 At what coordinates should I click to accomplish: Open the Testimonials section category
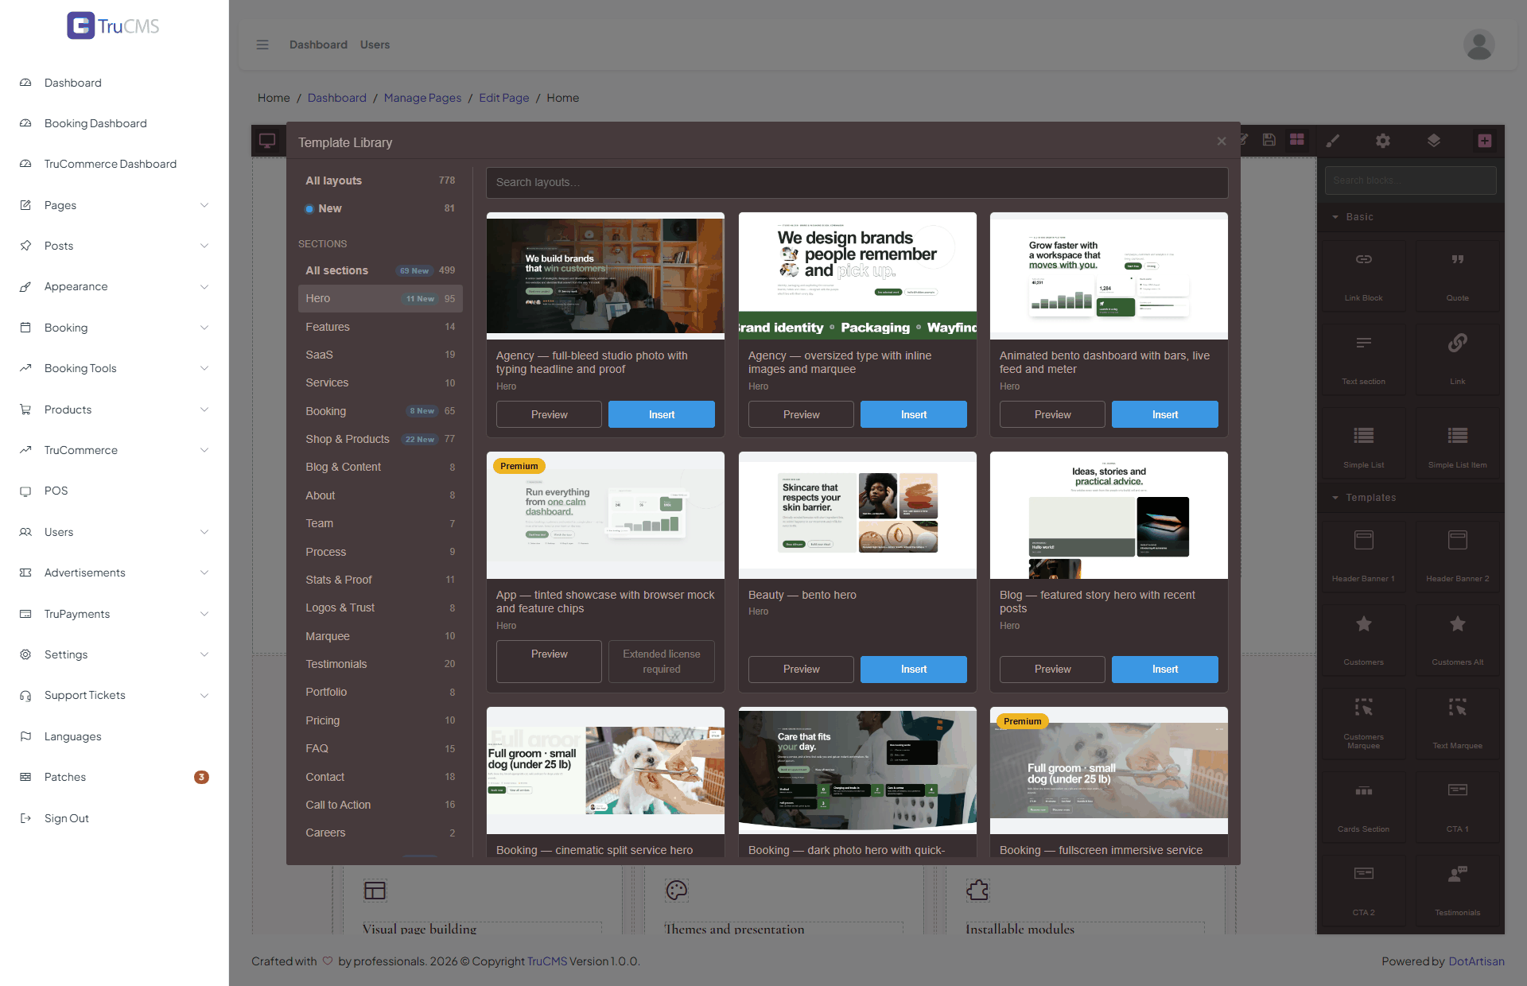point(380,664)
